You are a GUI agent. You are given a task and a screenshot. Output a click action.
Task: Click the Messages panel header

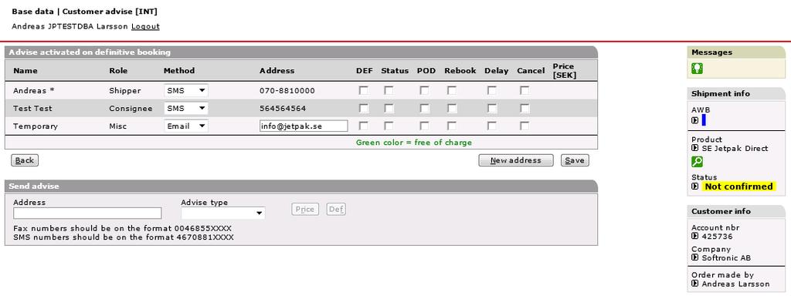[x=736, y=52]
